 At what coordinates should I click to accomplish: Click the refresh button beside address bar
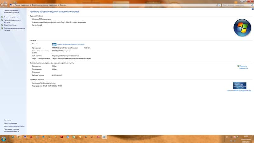click(x=219, y=5)
